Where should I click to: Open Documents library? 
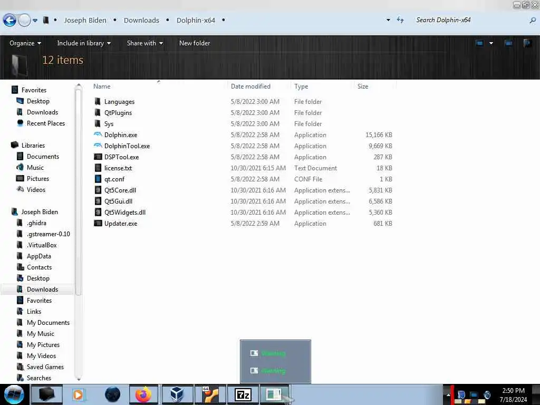[43, 156]
